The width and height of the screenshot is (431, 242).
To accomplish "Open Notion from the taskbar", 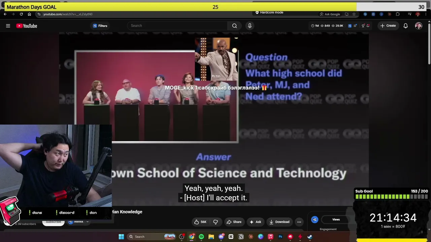I will 241,237.
